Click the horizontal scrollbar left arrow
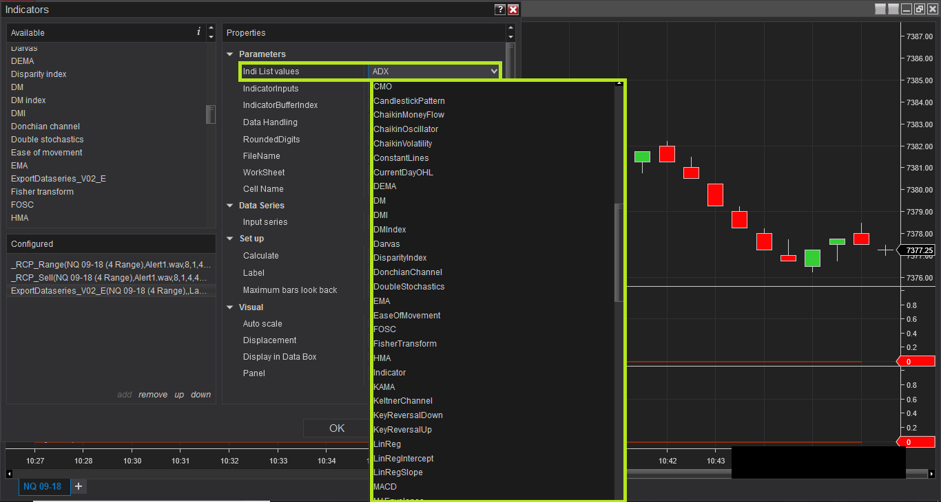The image size is (941, 502). [x=9, y=474]
